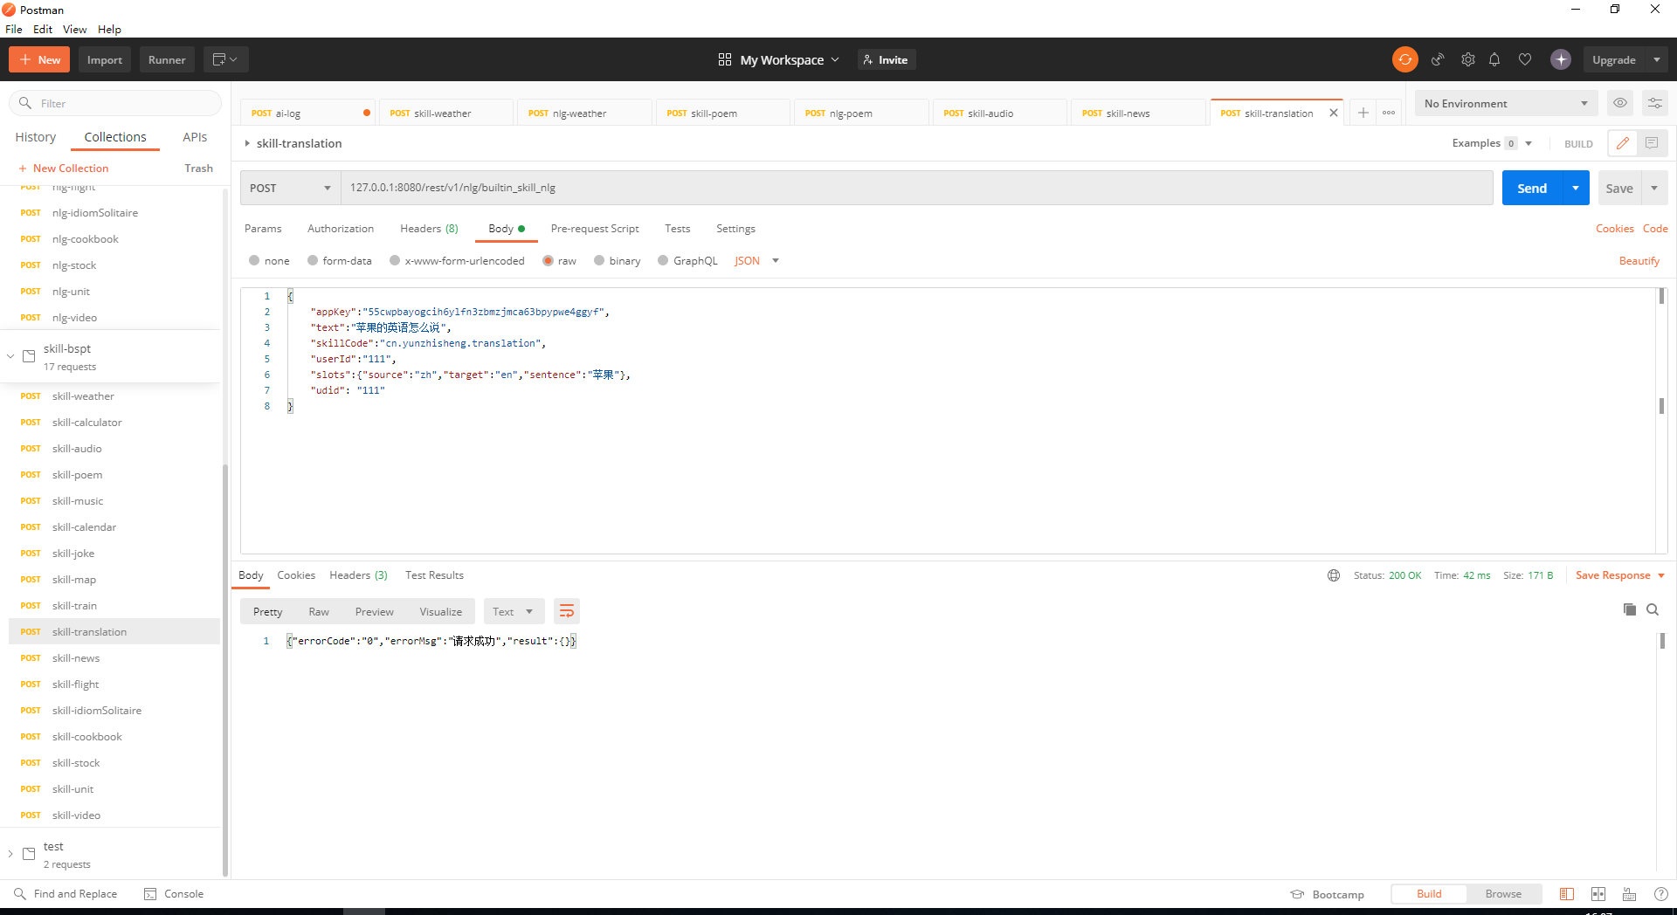Open the tab options ellipsis

click(x=1389, y=113)
